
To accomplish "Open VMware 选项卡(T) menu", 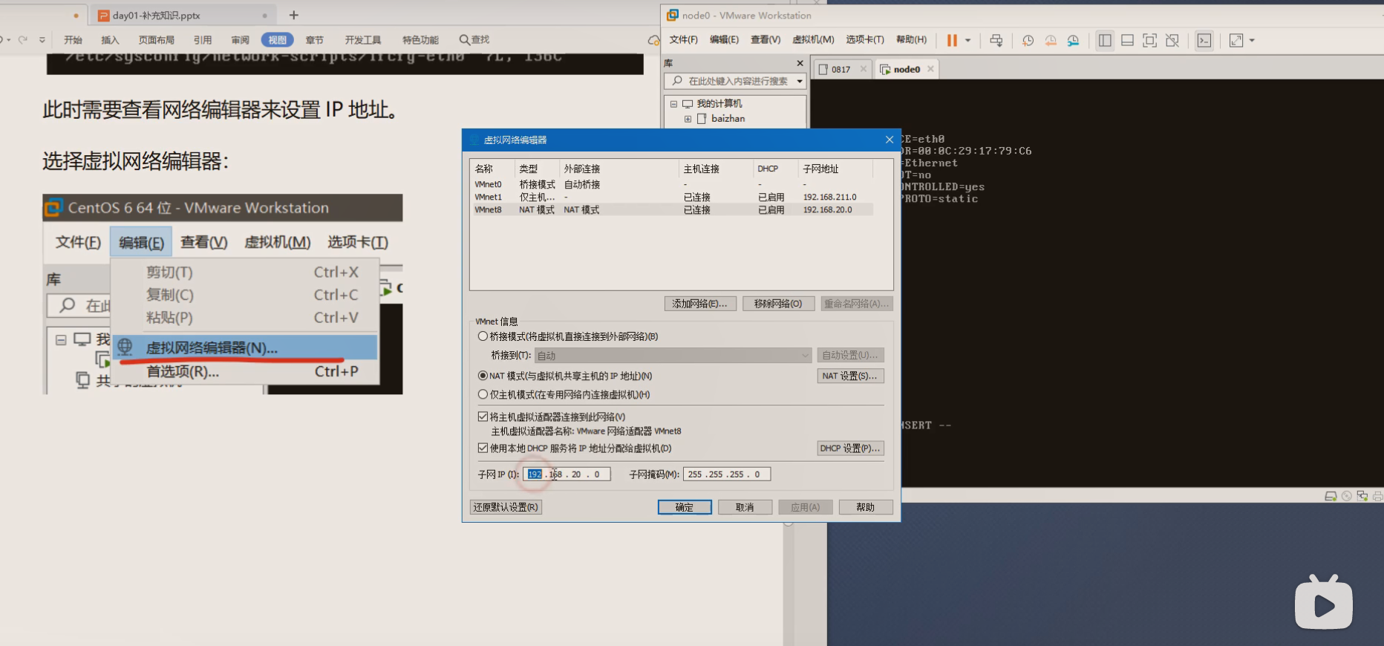I will (x=865, y=40).
